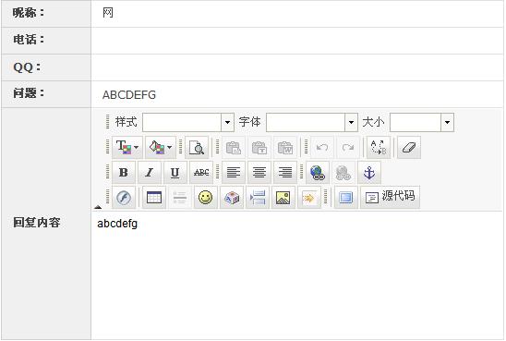Open the background color picker
The height and width of the screenshot is (341, 506).
tap(161, 148)
